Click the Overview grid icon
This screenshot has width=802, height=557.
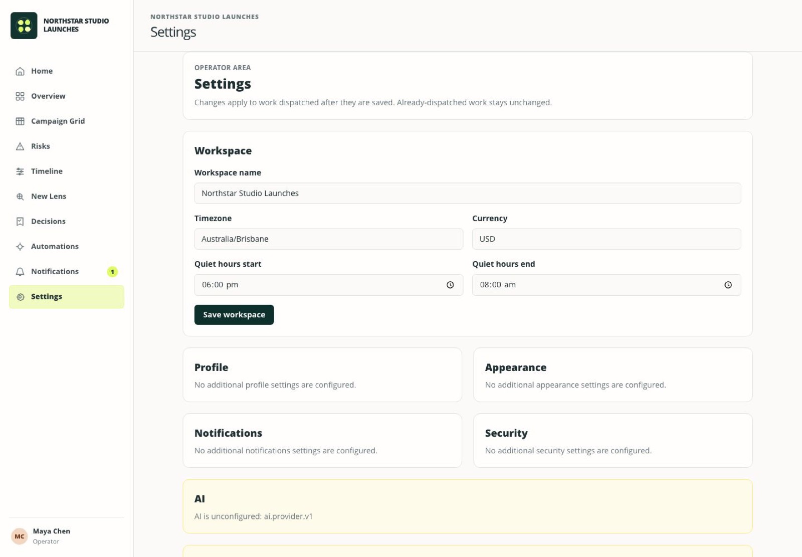(20, 96)
